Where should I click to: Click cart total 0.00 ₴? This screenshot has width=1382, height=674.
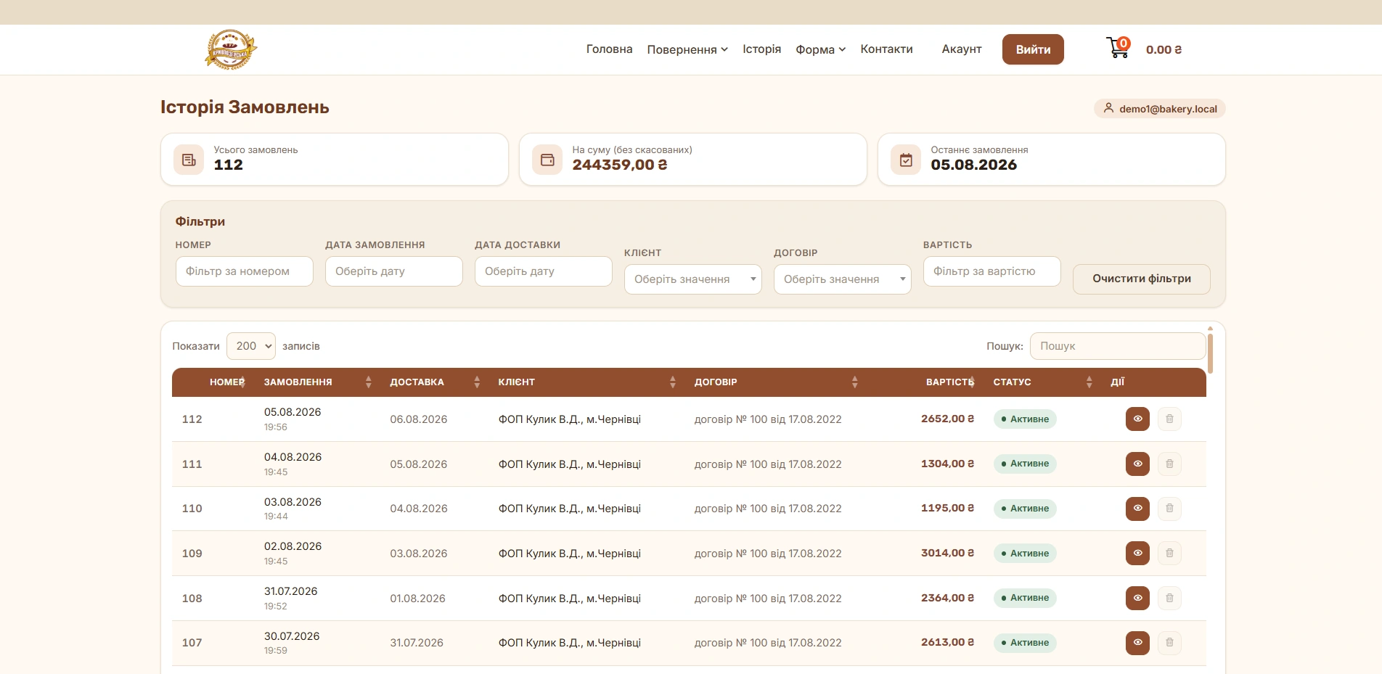(x=1164, y=49)
